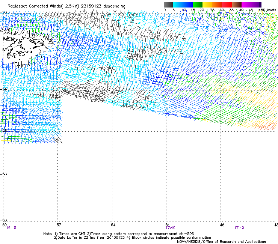
Task: Click the -50 latitude label
Action: [3, 12]
